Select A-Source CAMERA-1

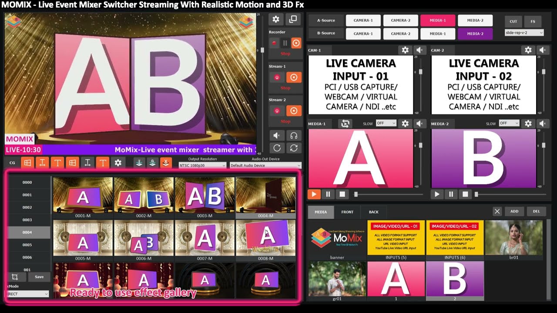pyautogui.click(x=363, y=20)
